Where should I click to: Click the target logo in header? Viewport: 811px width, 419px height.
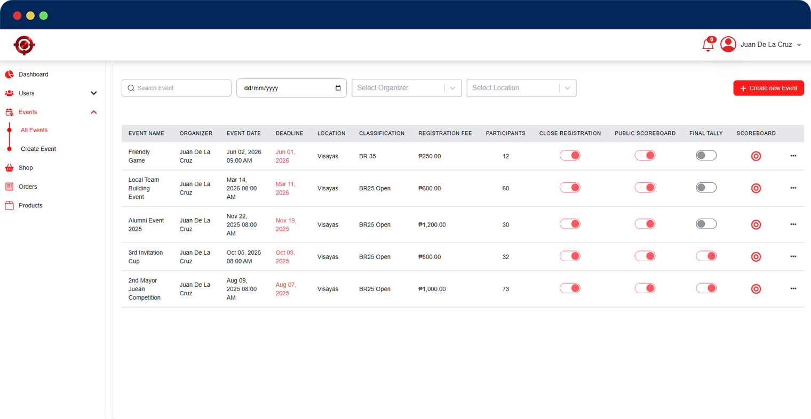tap(24, 45)
